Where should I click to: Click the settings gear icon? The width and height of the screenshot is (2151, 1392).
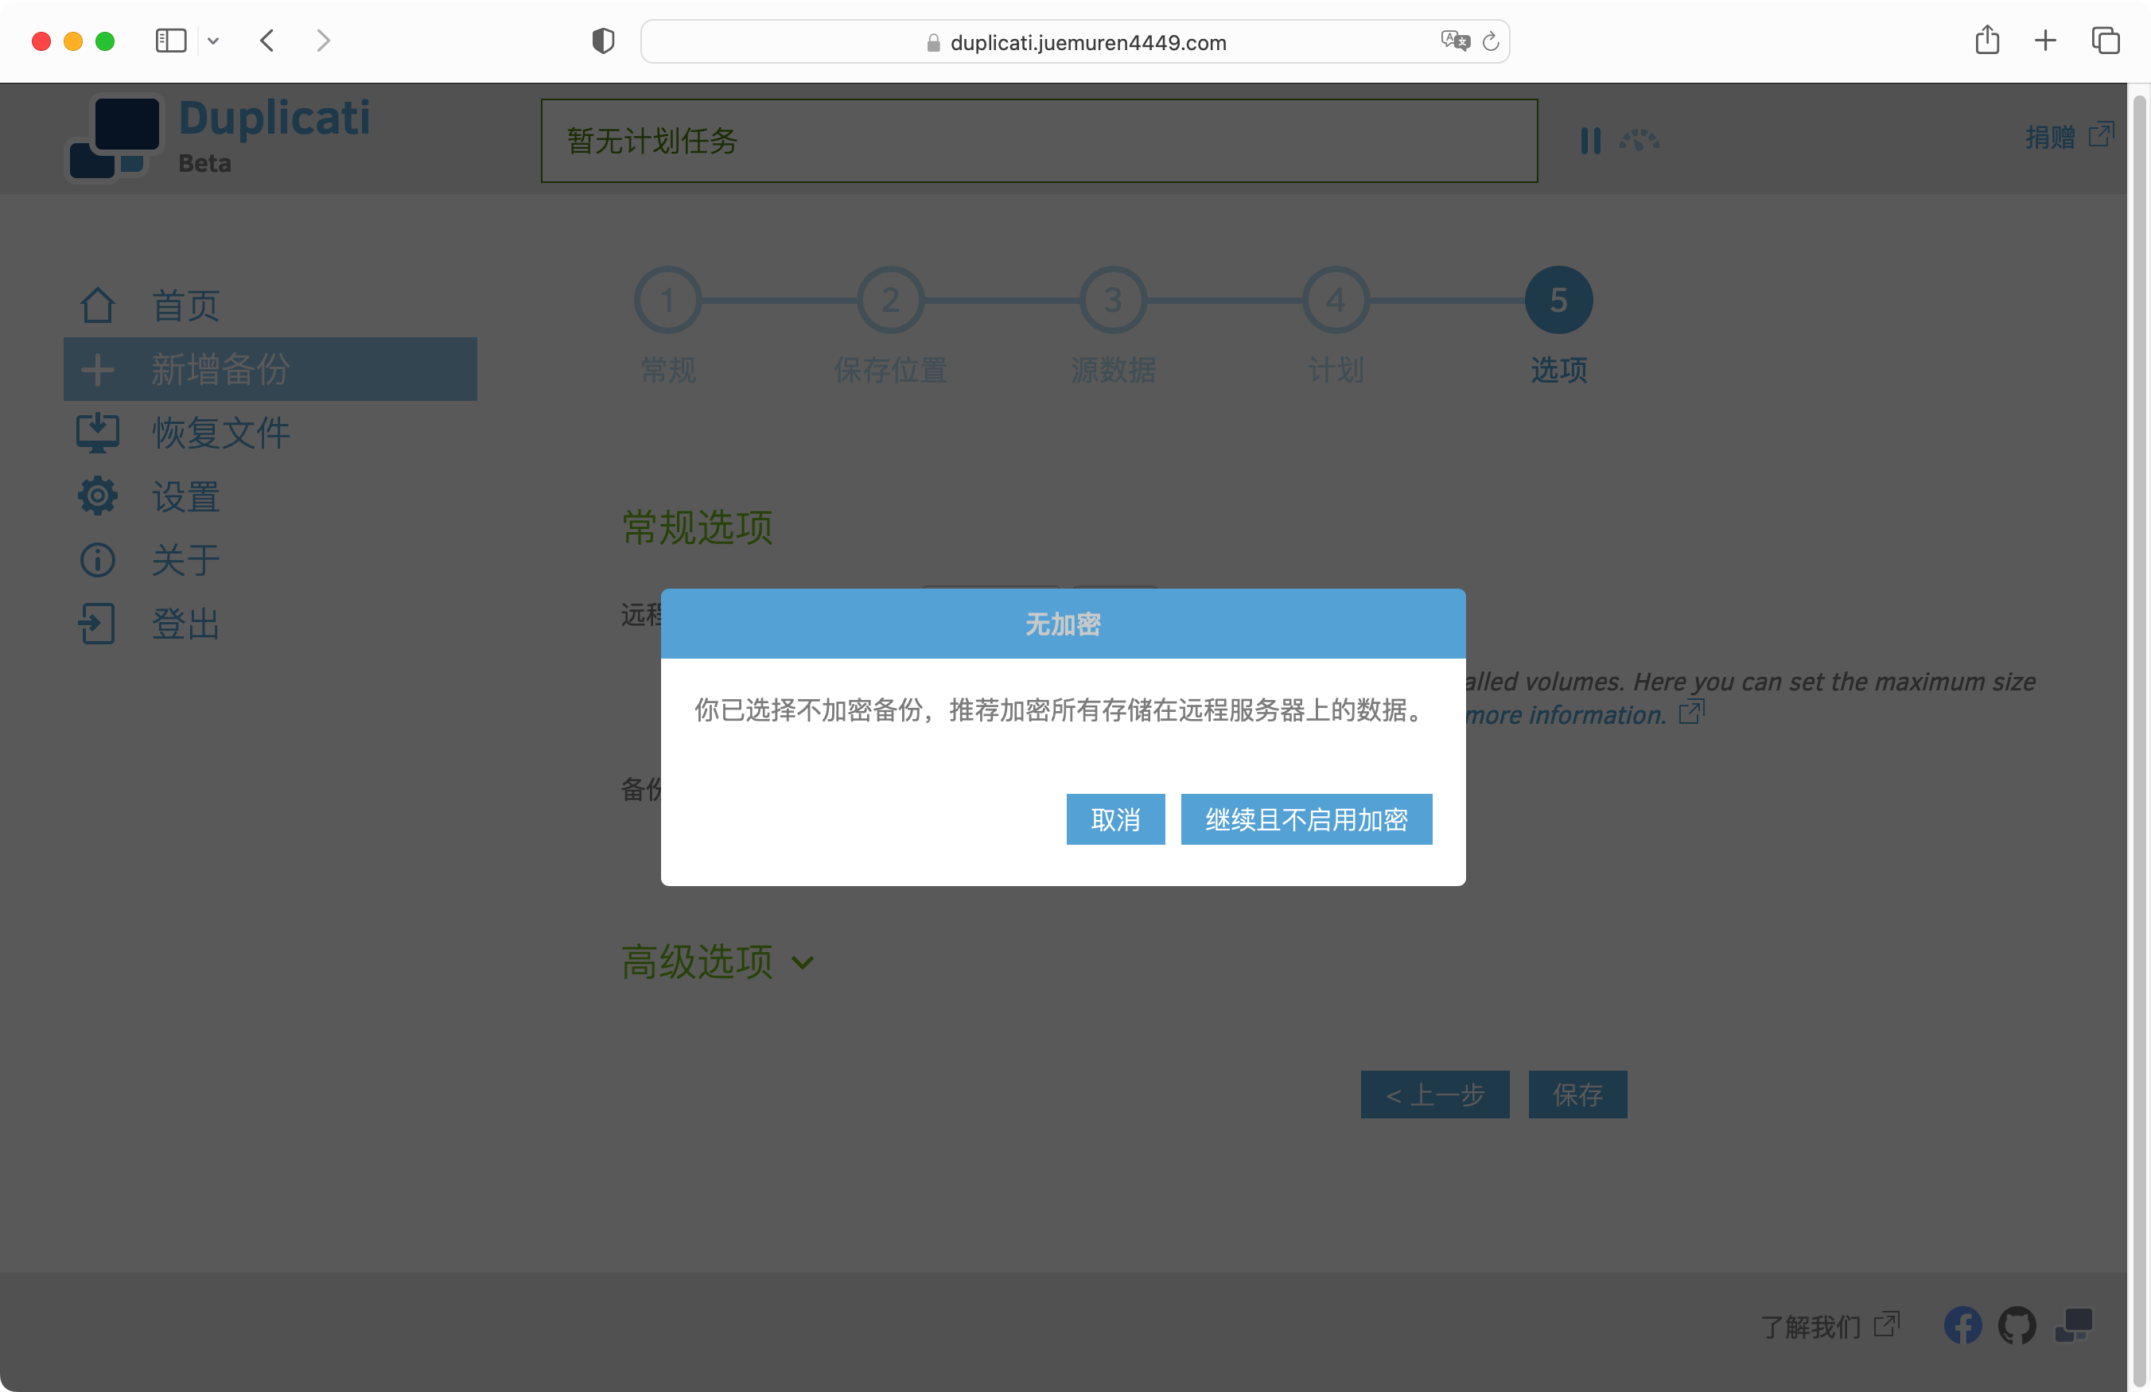98,496
